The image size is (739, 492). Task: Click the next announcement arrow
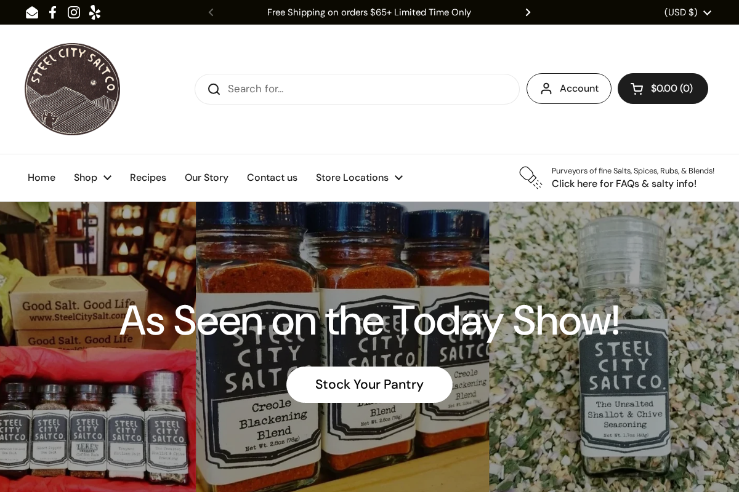528,12
